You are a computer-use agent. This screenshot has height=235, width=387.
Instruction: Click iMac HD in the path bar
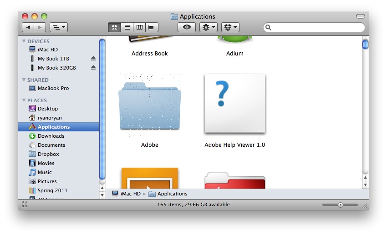tap(126, 194)
